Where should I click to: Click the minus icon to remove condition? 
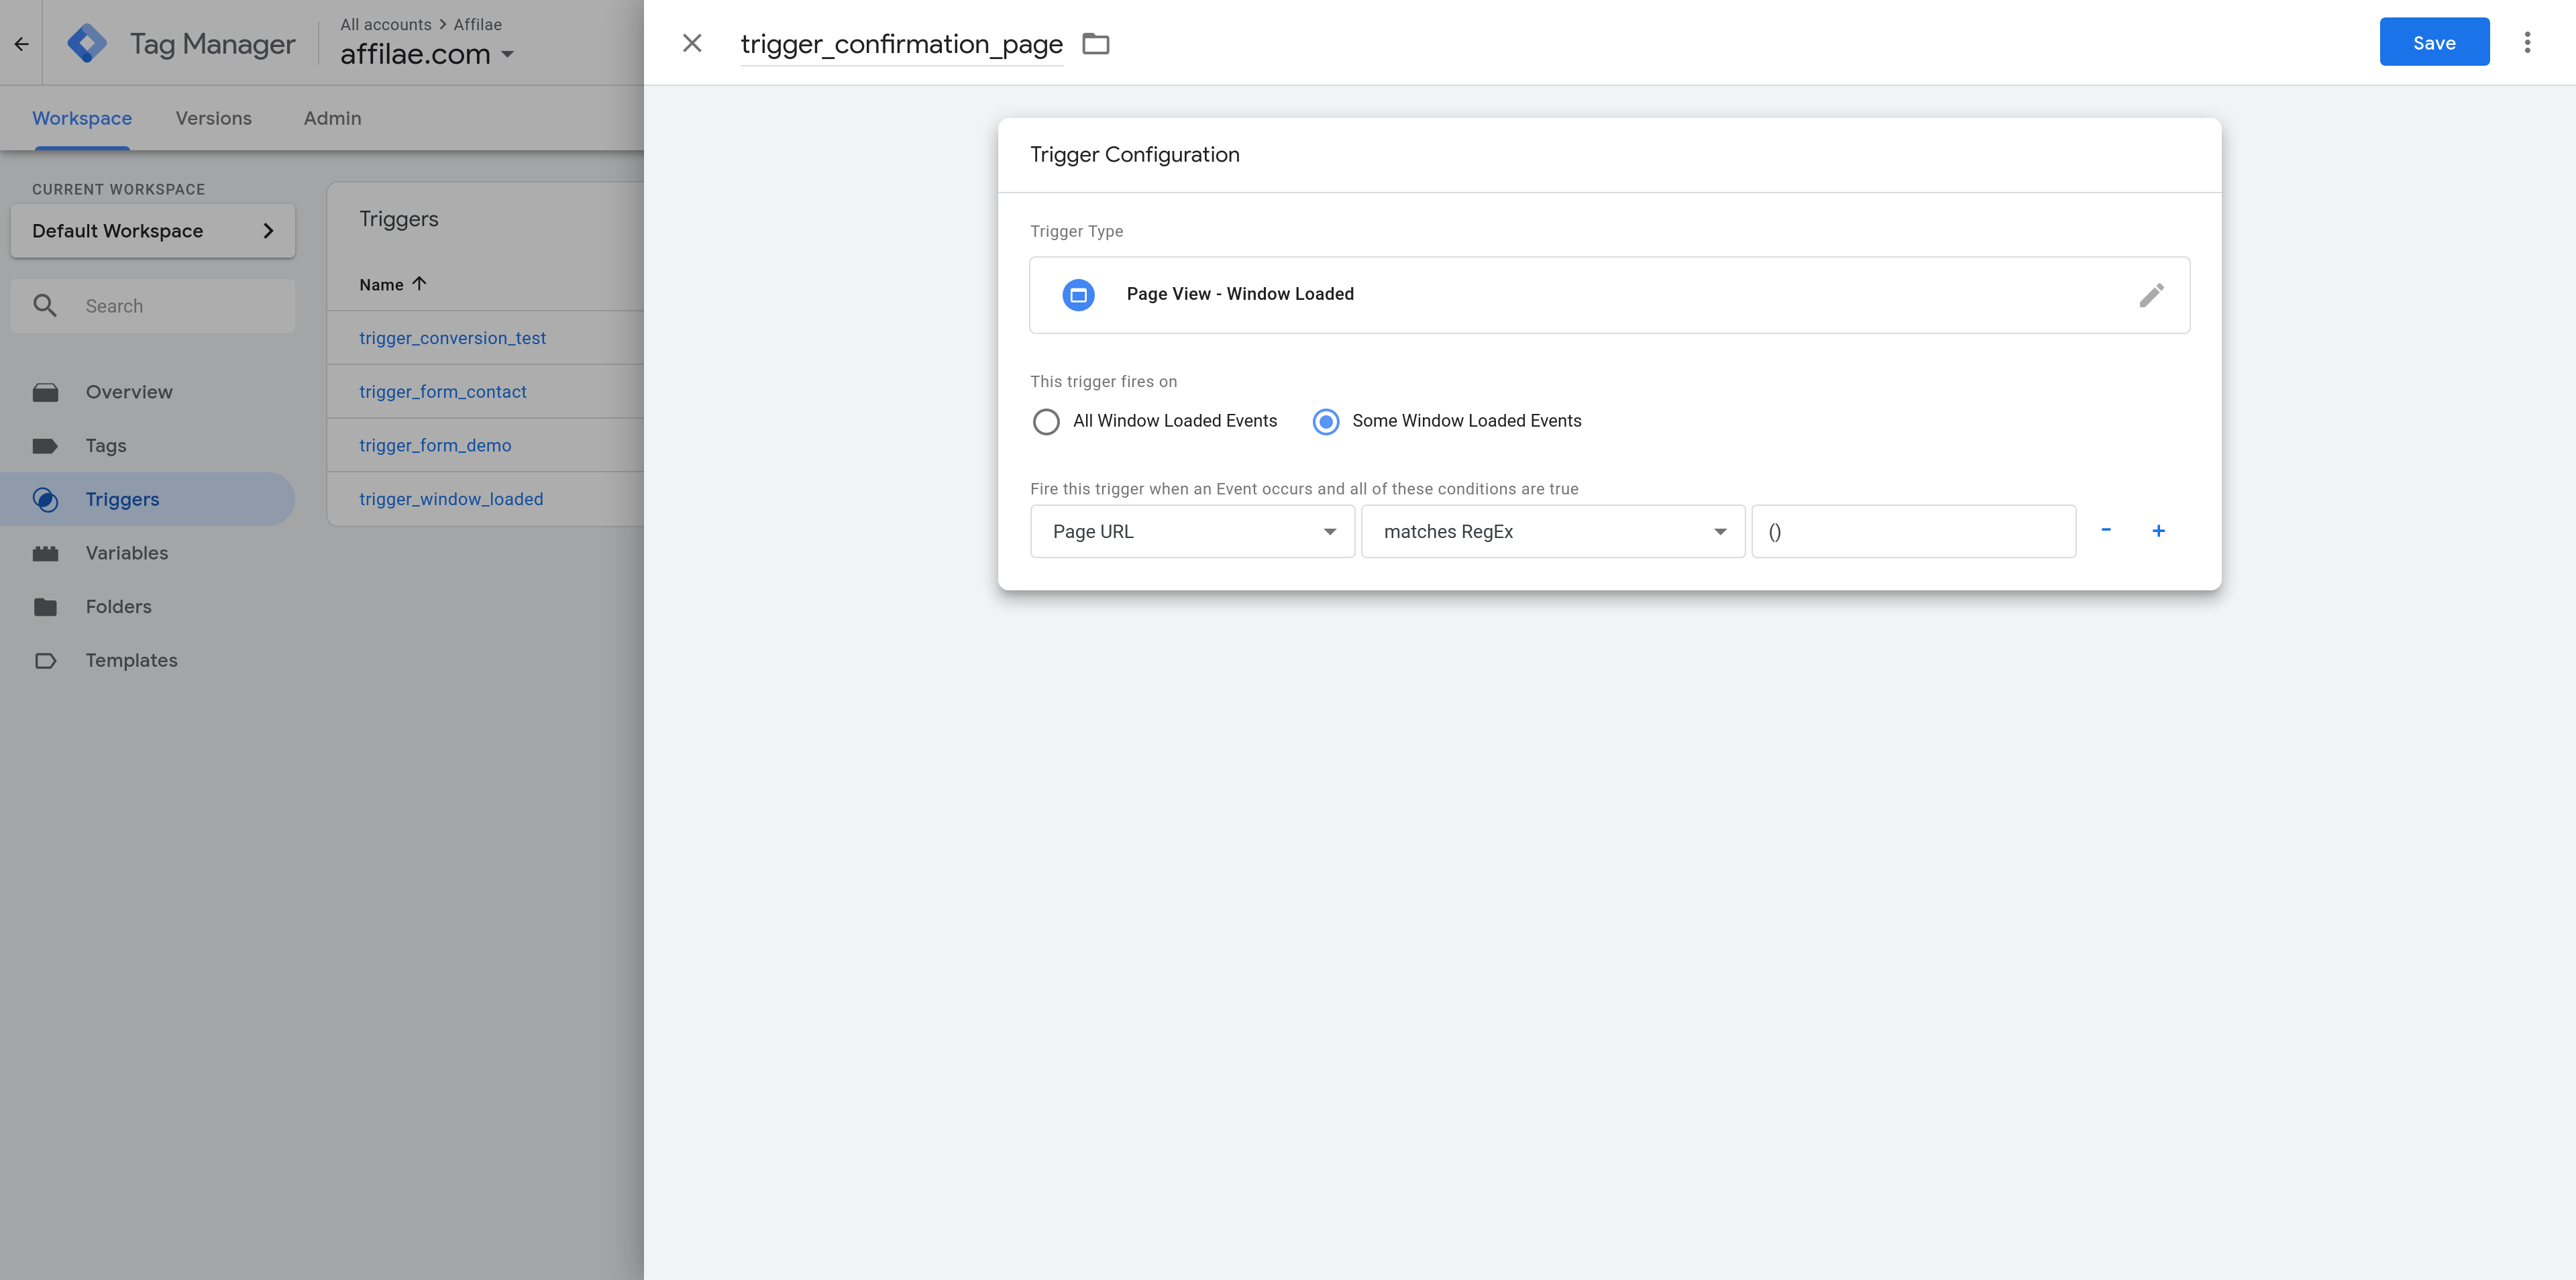(2106, 530)
